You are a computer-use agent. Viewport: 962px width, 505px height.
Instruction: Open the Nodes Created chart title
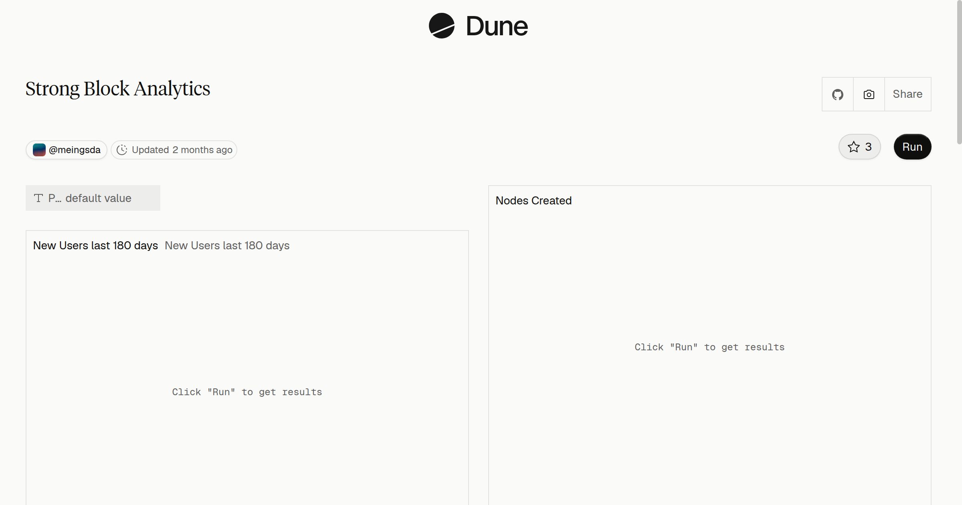coord(534,200)
